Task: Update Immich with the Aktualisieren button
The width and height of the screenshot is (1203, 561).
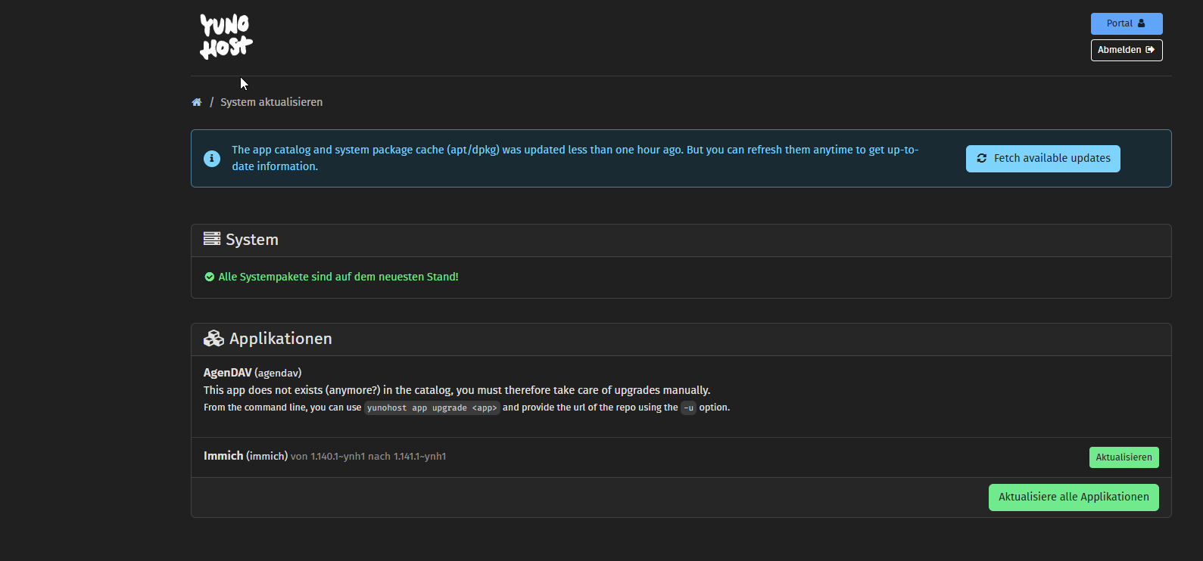Action: 1124,457
